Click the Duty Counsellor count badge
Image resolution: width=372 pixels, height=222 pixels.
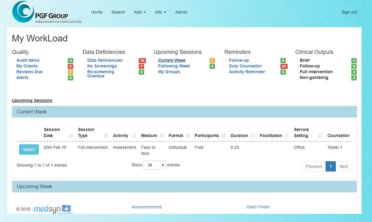283,66
